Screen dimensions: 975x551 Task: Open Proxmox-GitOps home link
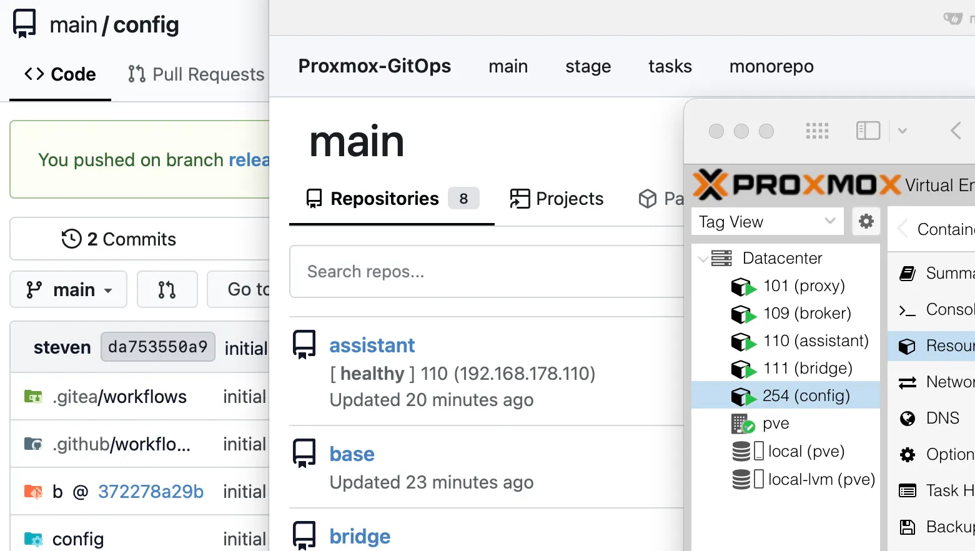click(x=374, y=66)
